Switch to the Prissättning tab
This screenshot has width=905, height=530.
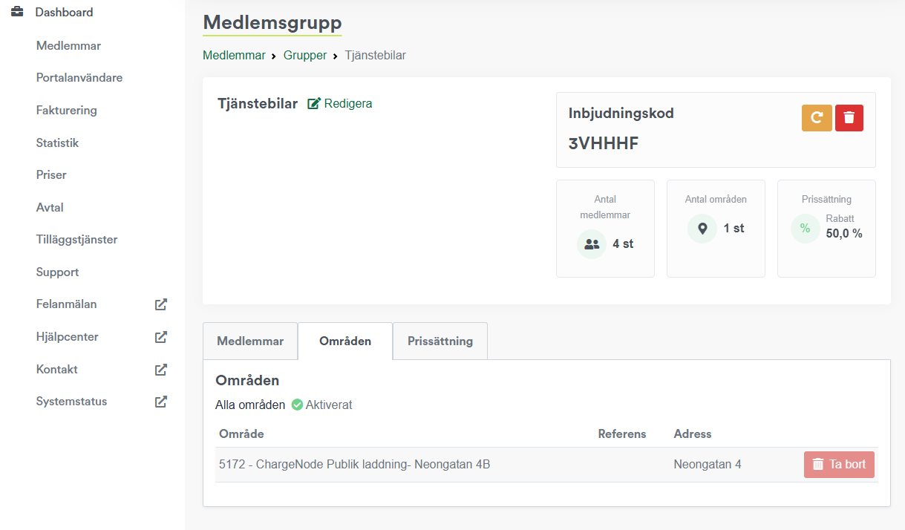click(x=440, y=341)
